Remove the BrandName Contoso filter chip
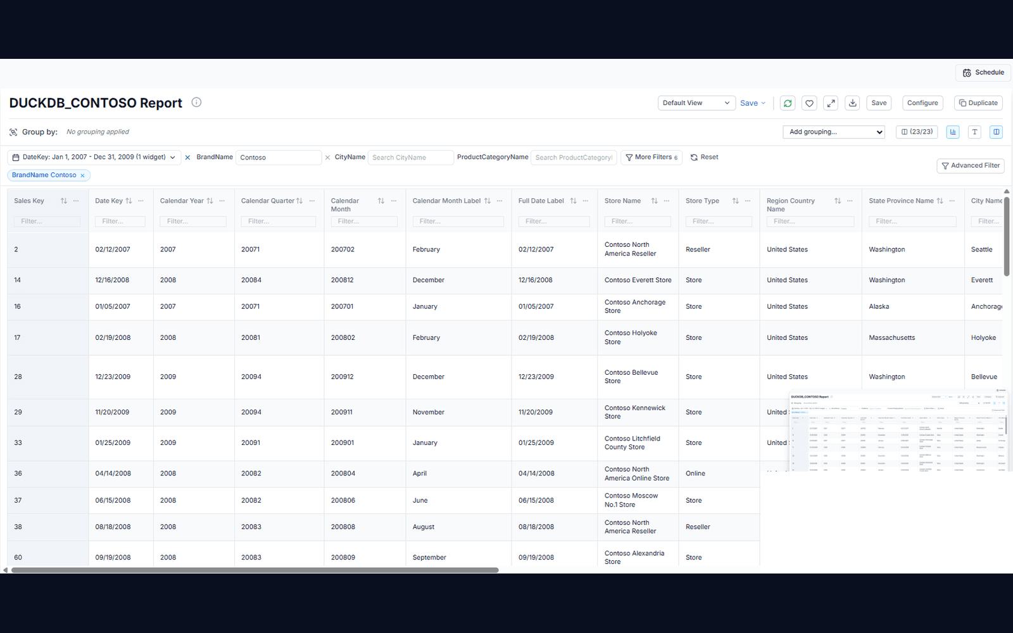 (x=82, y=175)
